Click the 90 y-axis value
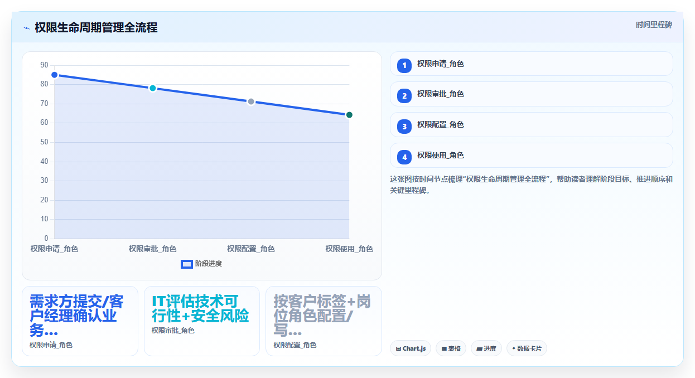The width and height of the screenshot is (695, 378). pyautogui.click(x=45, y=65)
